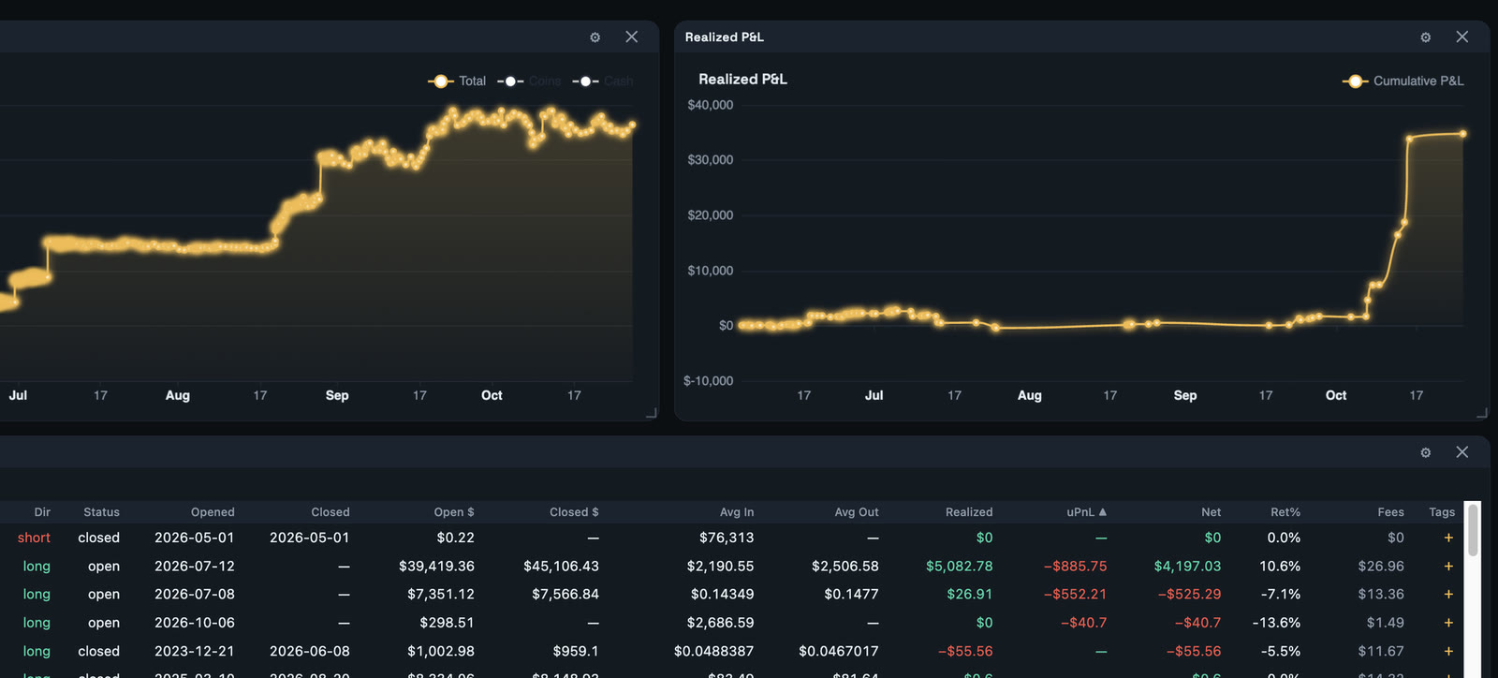
Task: Select the 'short' direction cell
Action: (34, 538)
